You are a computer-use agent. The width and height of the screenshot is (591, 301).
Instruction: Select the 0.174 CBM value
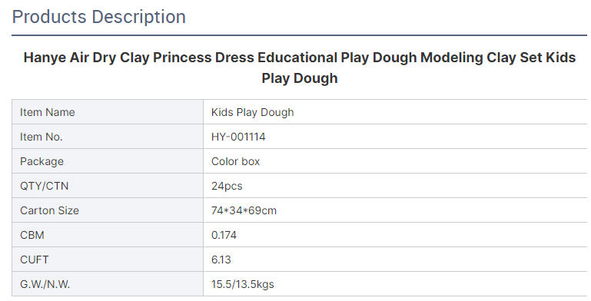(224, 235)
